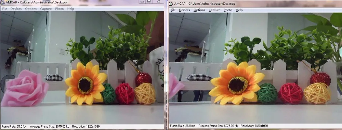Click 'Average Frame Size' in left status bar
This screenshot has width=342, height=130.
coord(50,127)
